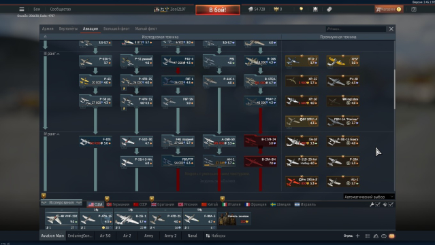The width and height of the screenshot is (435, 245).
Task: Click the vehicle search field
Action: click(x=356, y=29)
